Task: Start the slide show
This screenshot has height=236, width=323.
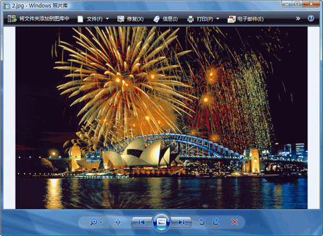Action: pyautogui.click(x=161, y=222)
